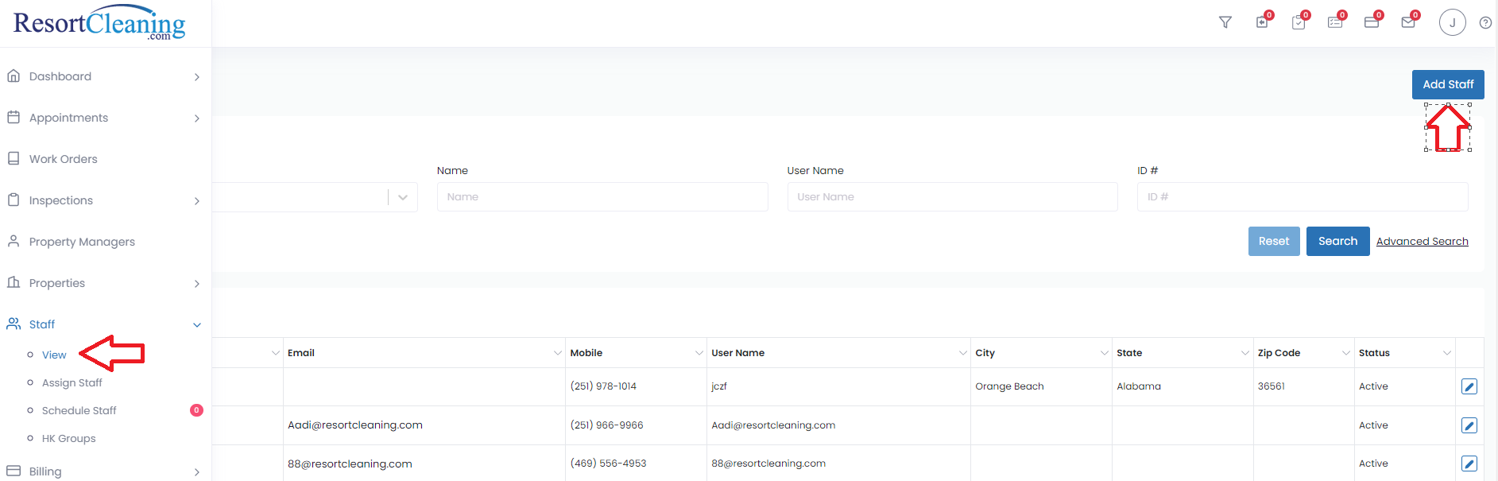Click the Reset button
This screenshot has height=481, width=1498.
[1274, 241]
